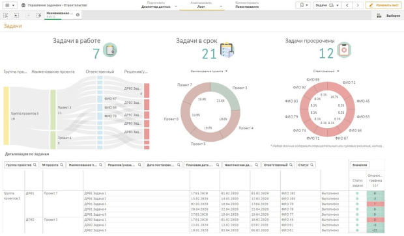404x236 pixels.
Task: Go to the previous sheet arrow
Action: (x=347, y=5)
